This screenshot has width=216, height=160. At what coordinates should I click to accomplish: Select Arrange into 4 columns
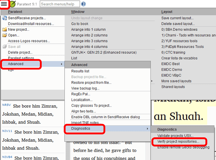coord(89,47)
